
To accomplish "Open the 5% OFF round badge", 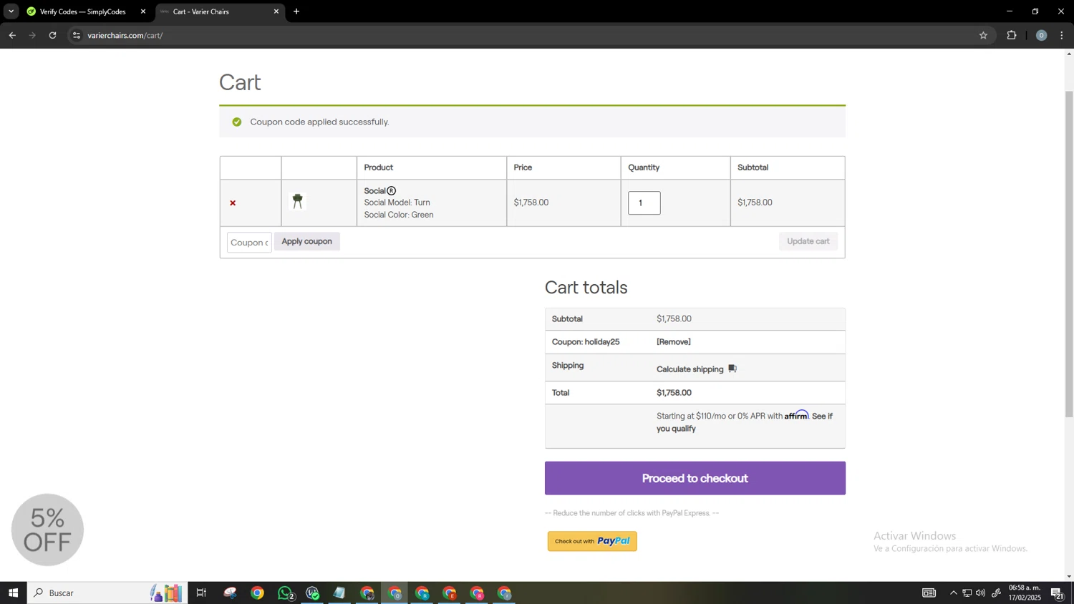I will tap(47, 530).
